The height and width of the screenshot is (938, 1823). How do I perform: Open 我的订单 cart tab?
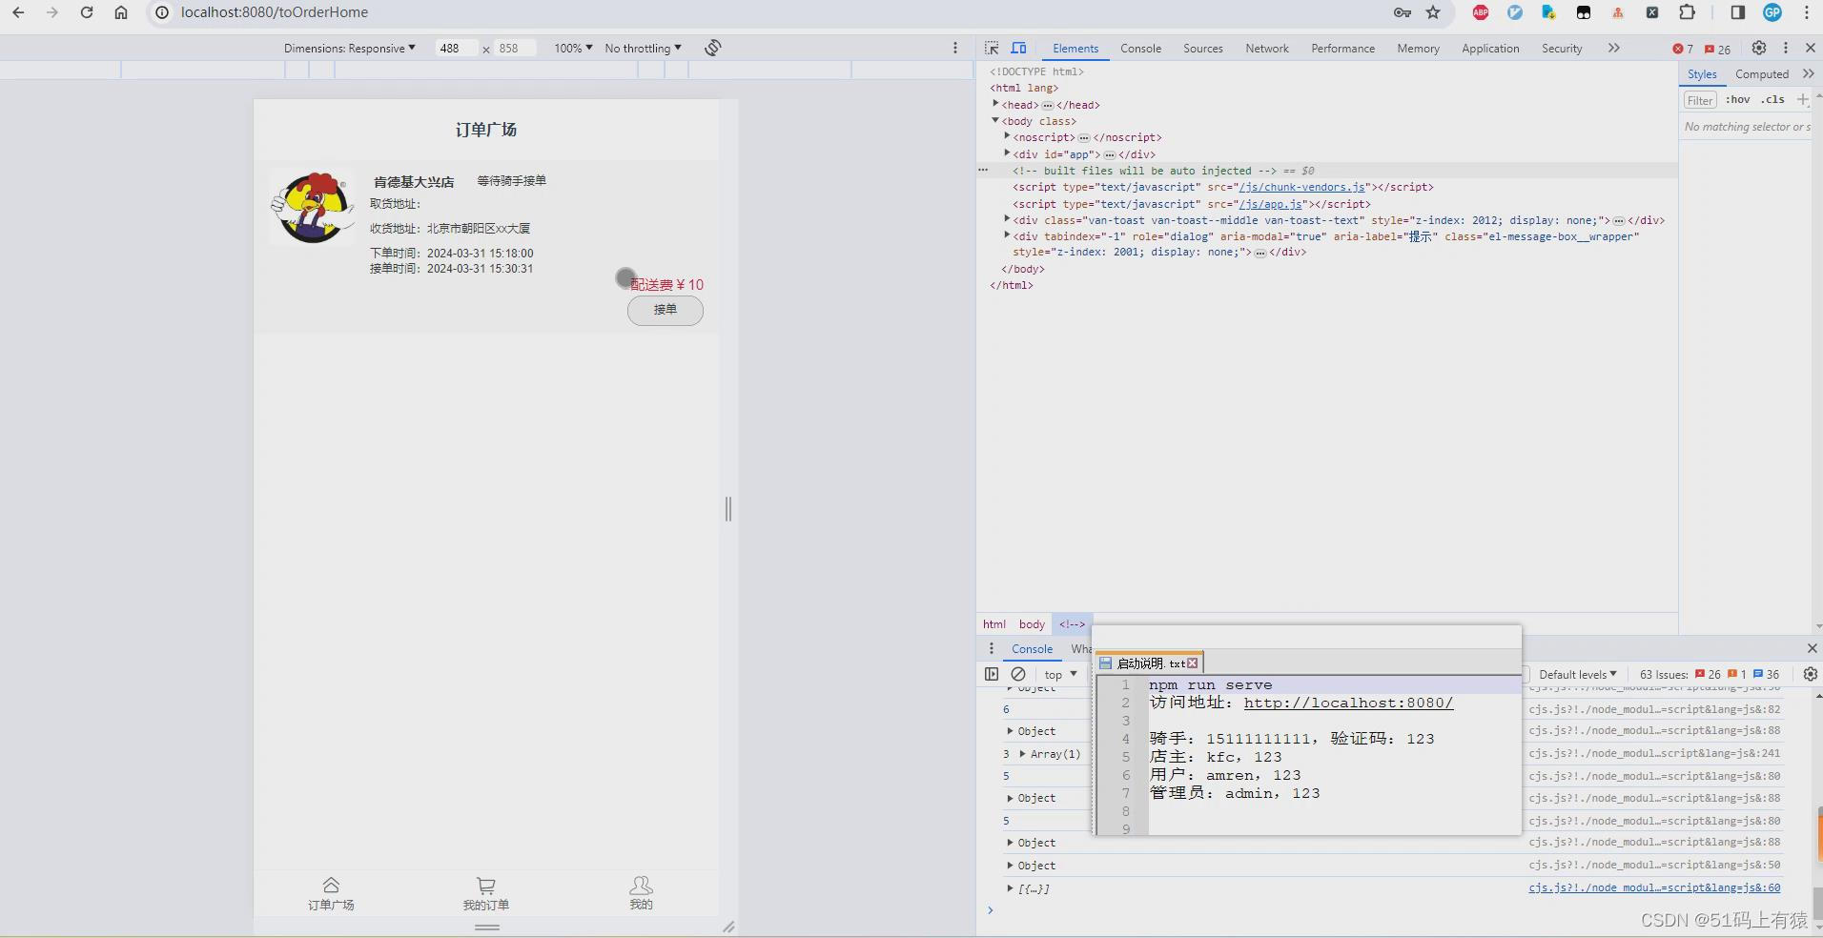tap(486, 893)
